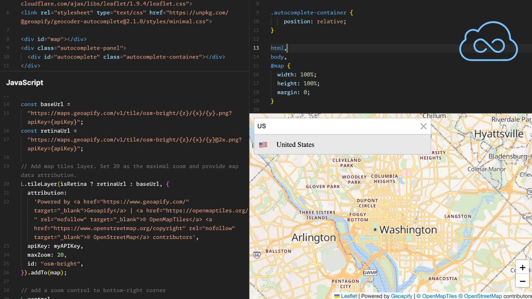532x299 pixels.
Task: Open the Leaflet attribution link
Action: 349,296
